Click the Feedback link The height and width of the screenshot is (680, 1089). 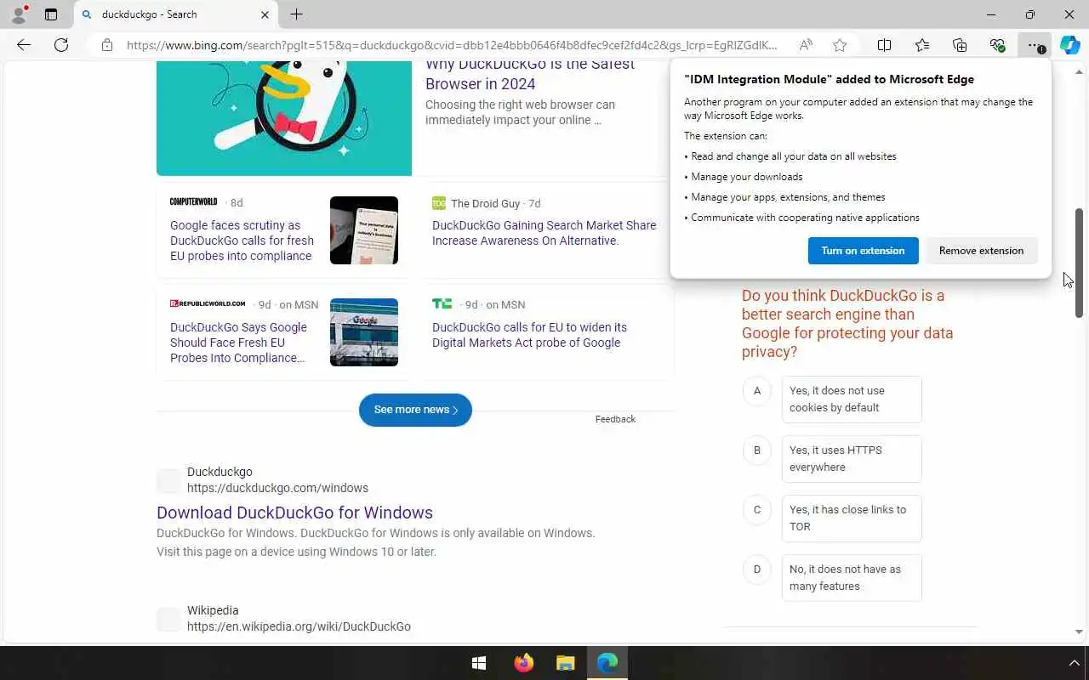pyautogui.click(x=615, y=419)
